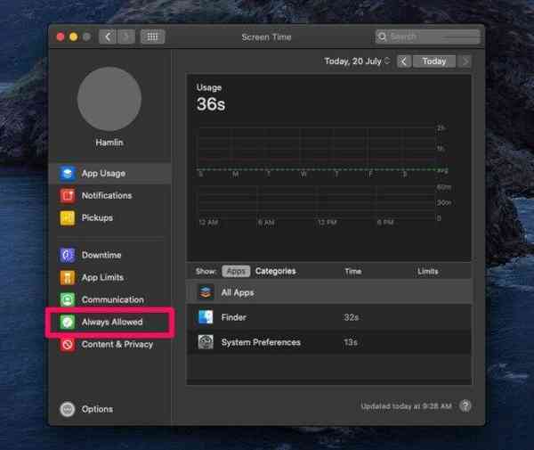Viewport: 534px width, 450px height.
Task: Open App Usage section label
Action: 103,174
